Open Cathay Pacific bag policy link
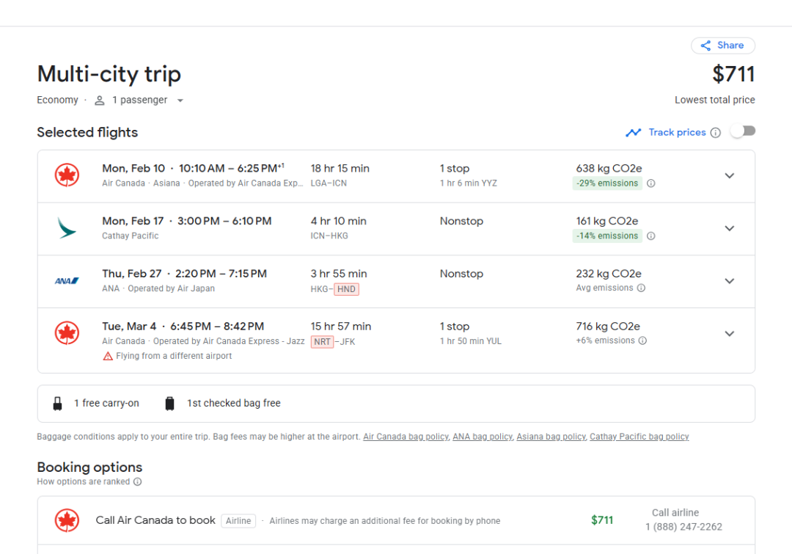792x554 pixels. click(x=639, y=437)
